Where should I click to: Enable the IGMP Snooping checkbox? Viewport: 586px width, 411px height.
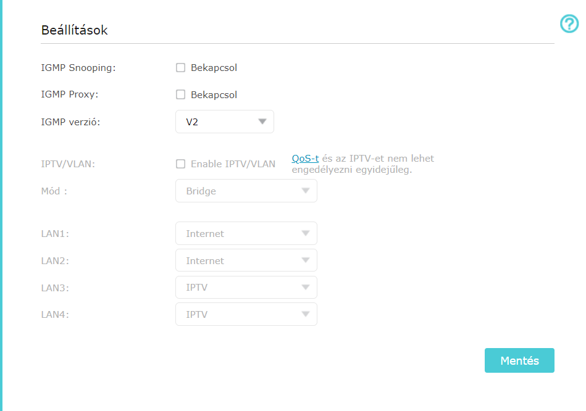[x=181, y=68]
